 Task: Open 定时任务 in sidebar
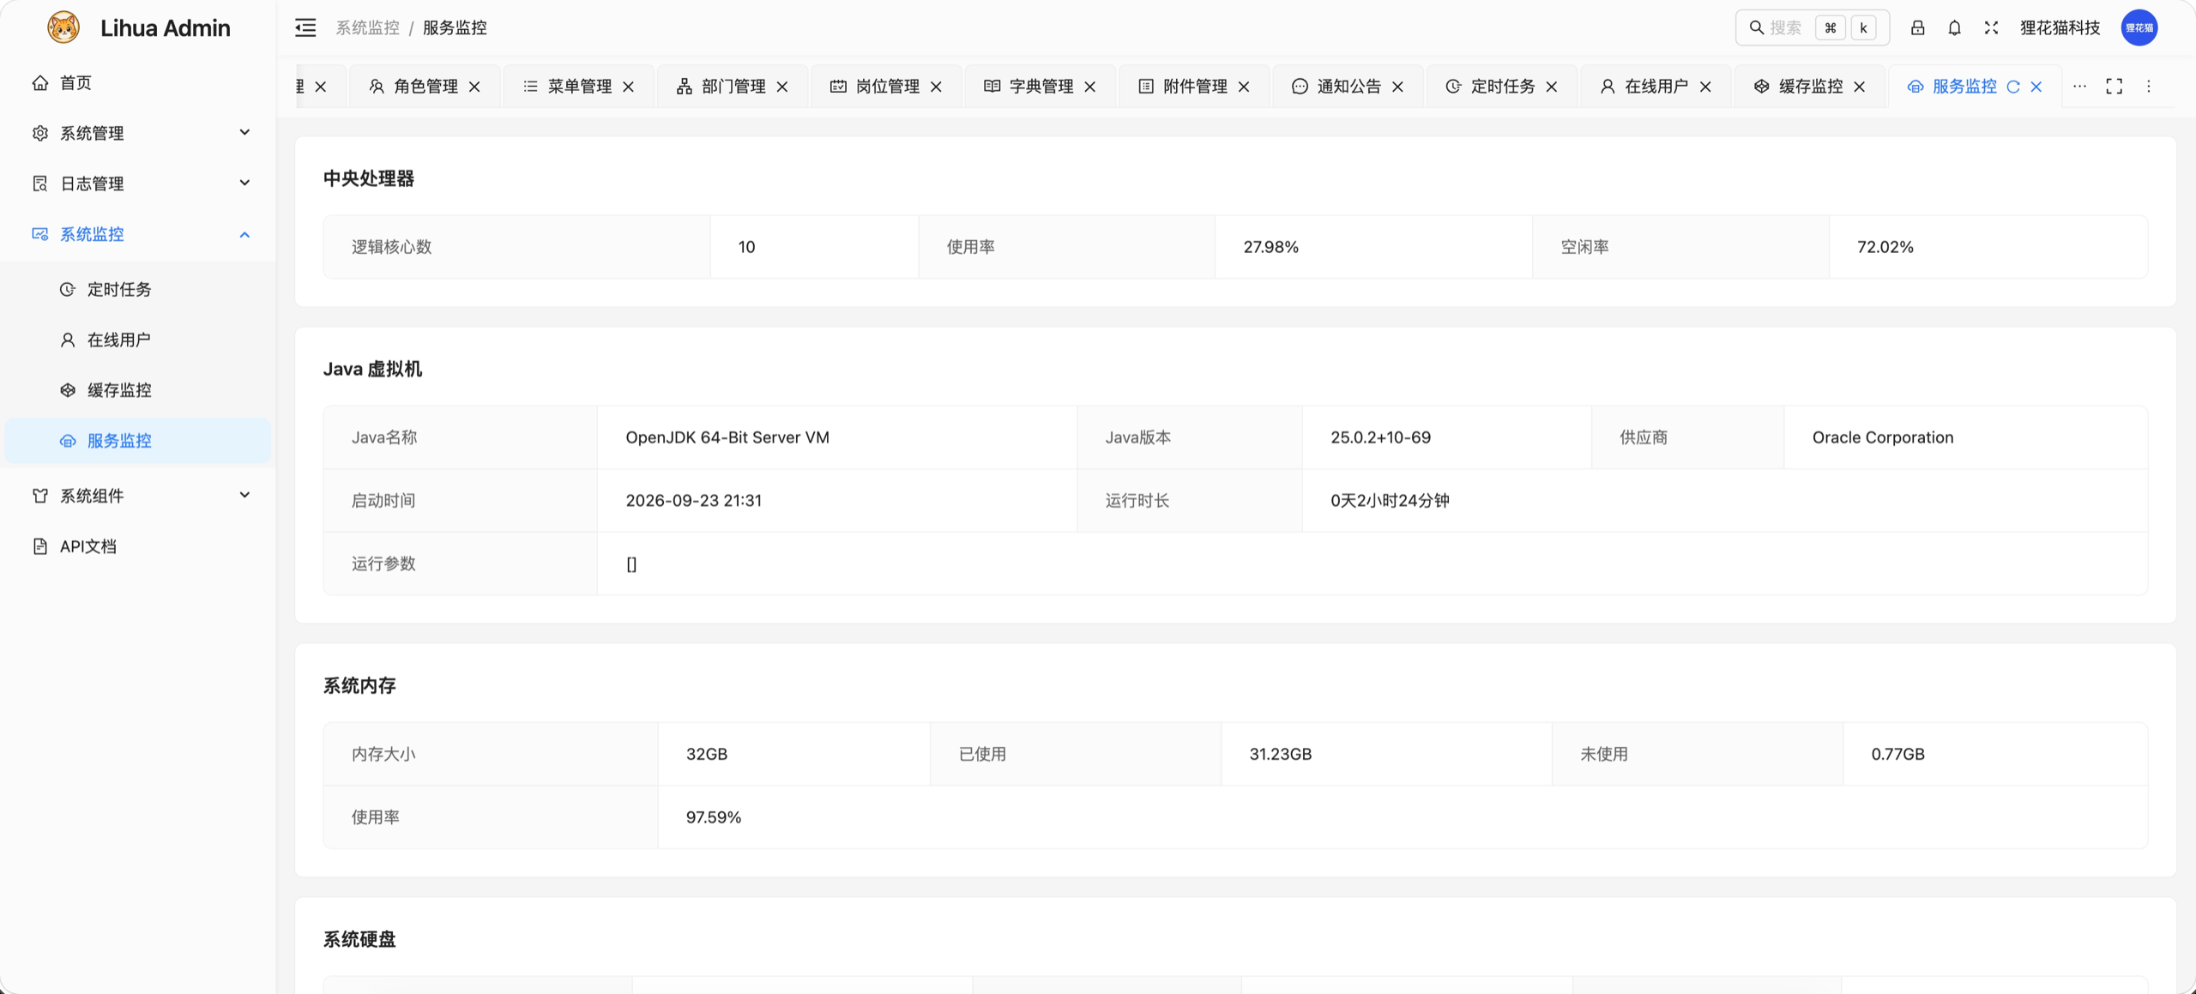click(137, 289)
